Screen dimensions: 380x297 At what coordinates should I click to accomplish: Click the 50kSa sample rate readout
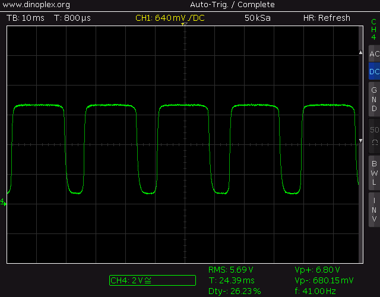point(257,18)
